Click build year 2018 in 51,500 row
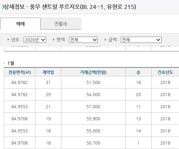Screen dimensions: 179x149 pyautogui.click(x=165, y=83)
